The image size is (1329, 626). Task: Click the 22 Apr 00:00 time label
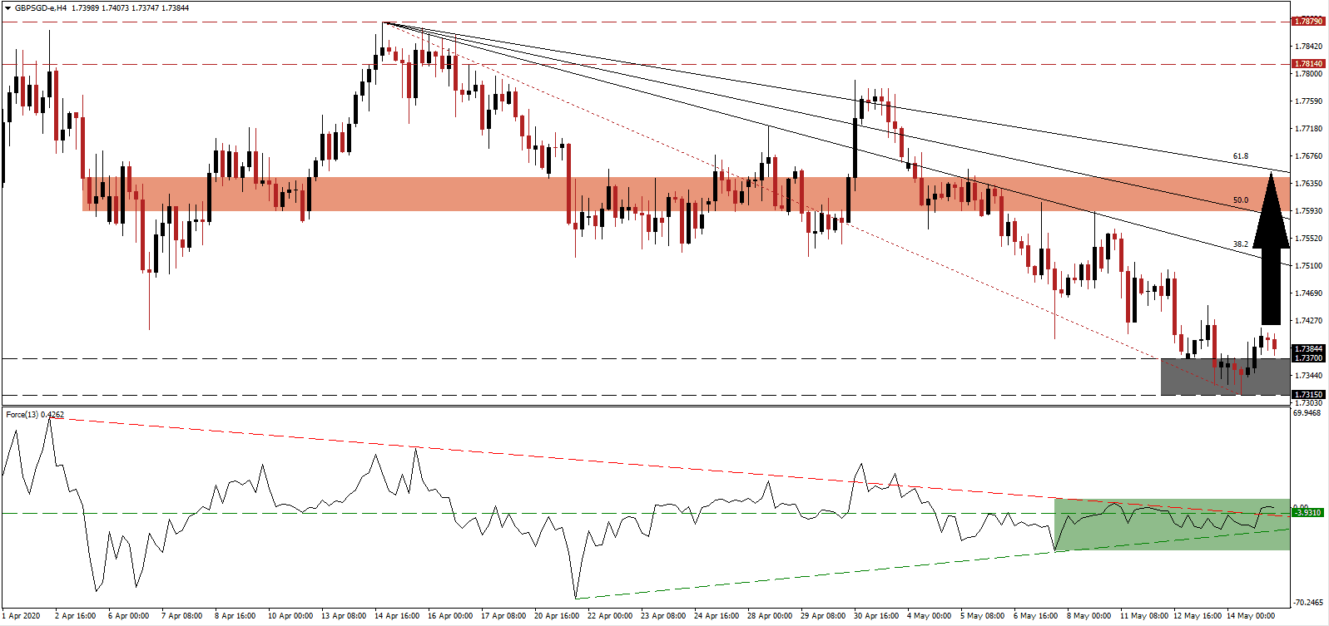[609, 616]
